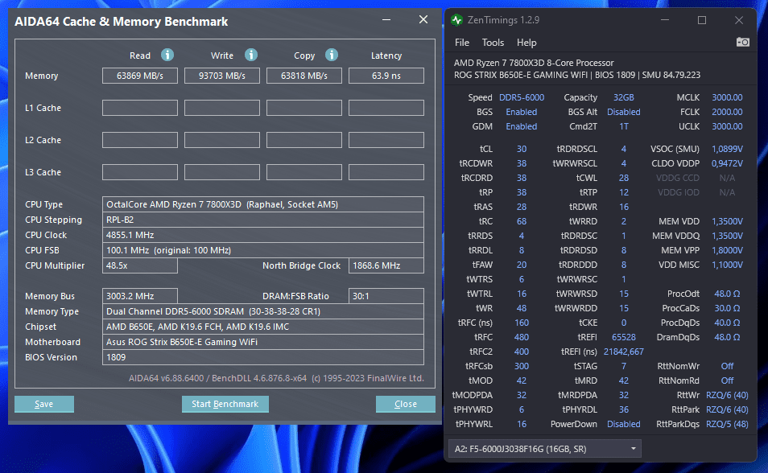
Task: Click the BGS Enabled value
Action: point(521,112)
